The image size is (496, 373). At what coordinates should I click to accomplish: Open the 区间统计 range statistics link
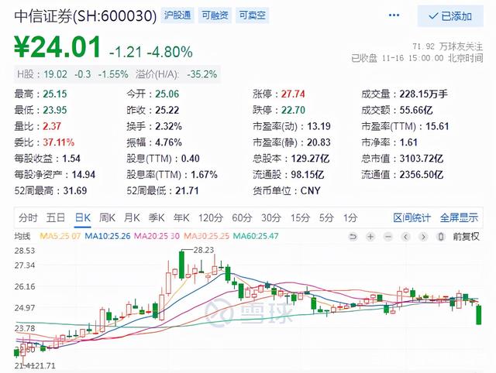(412, 217)
